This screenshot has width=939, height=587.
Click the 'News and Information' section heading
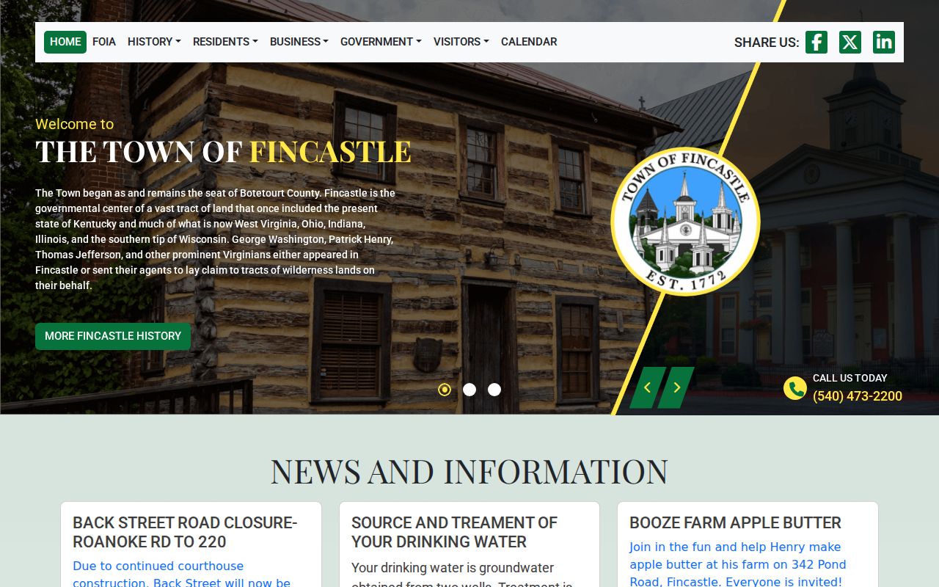tap(469, 471)
